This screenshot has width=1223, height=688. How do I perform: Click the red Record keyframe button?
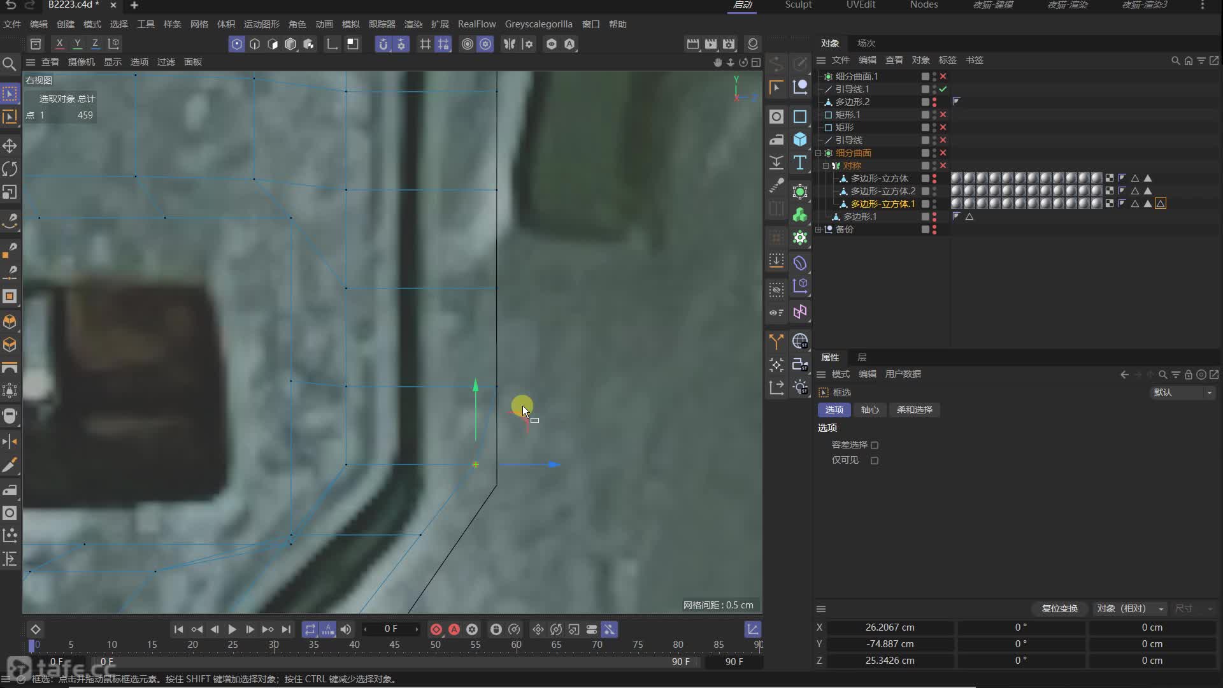point(436,629)
